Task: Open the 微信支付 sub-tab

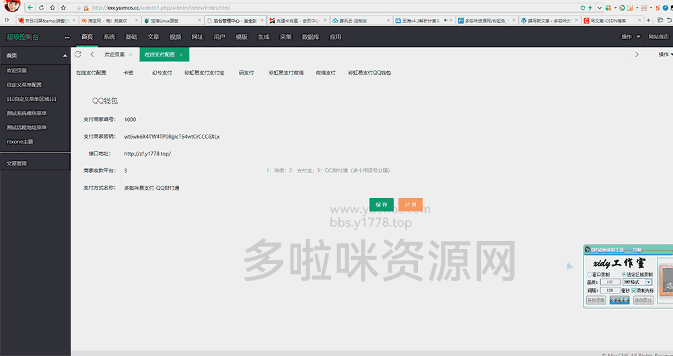Action: point(326,73)
